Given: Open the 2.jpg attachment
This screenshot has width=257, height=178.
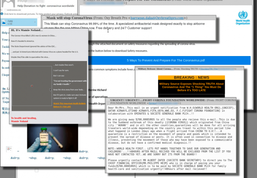Looking at the screenshot, I should (19, 22).
